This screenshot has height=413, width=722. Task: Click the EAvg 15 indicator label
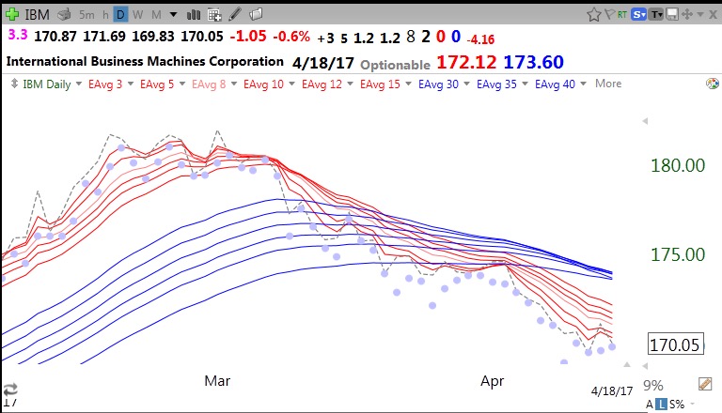coord(380,84)
